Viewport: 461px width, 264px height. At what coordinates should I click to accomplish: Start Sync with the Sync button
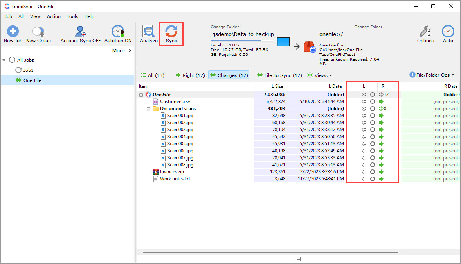pyautogui.click(x=171, y=34)
